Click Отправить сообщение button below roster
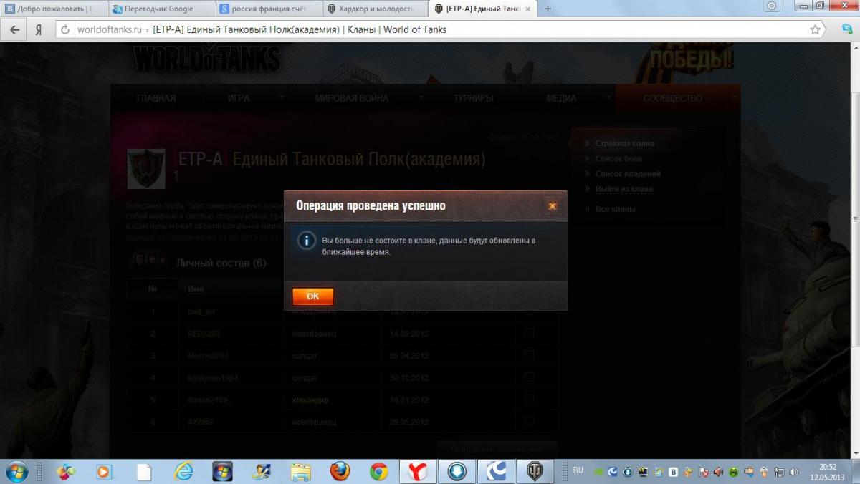860x484 pixels. [x=497, y=449]
